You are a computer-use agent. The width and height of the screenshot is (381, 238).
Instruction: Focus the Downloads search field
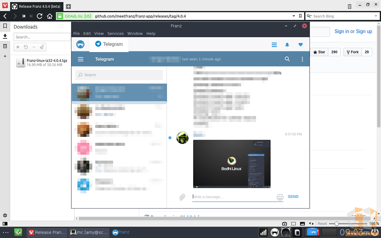[x=42, y=37]
